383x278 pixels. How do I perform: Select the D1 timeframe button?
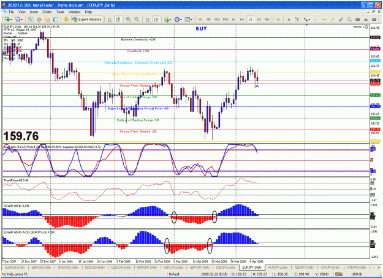(251, 20)
